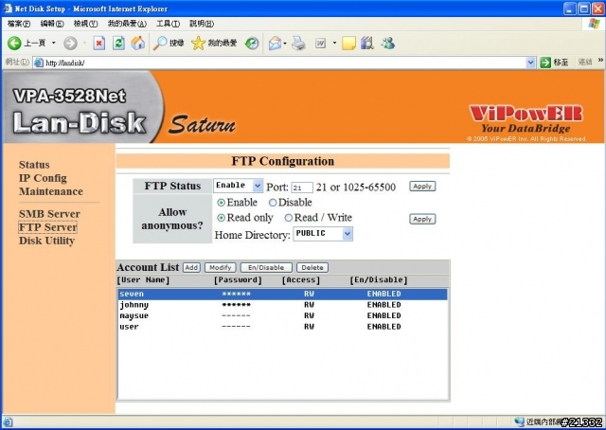606x430 pixels.
Task: Open Edit button dropdown arrow
Action: 334,43
